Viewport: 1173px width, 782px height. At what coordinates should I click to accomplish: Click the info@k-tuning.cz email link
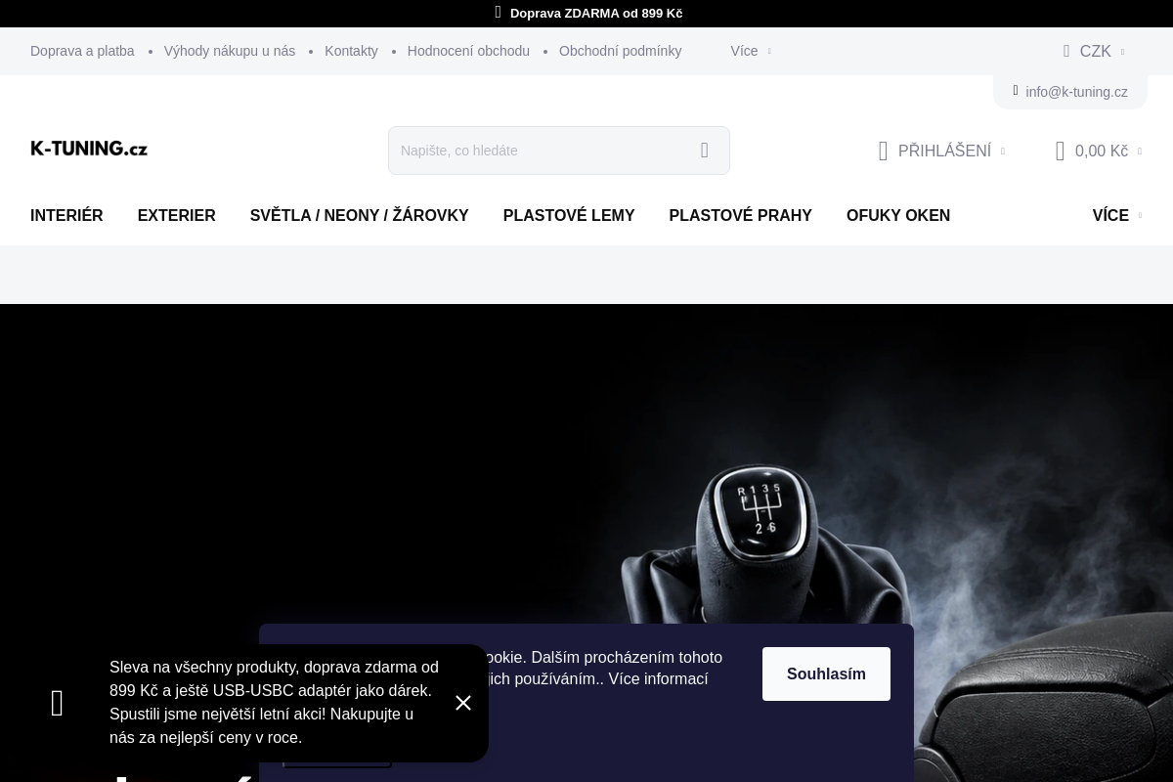point(1076,92)
